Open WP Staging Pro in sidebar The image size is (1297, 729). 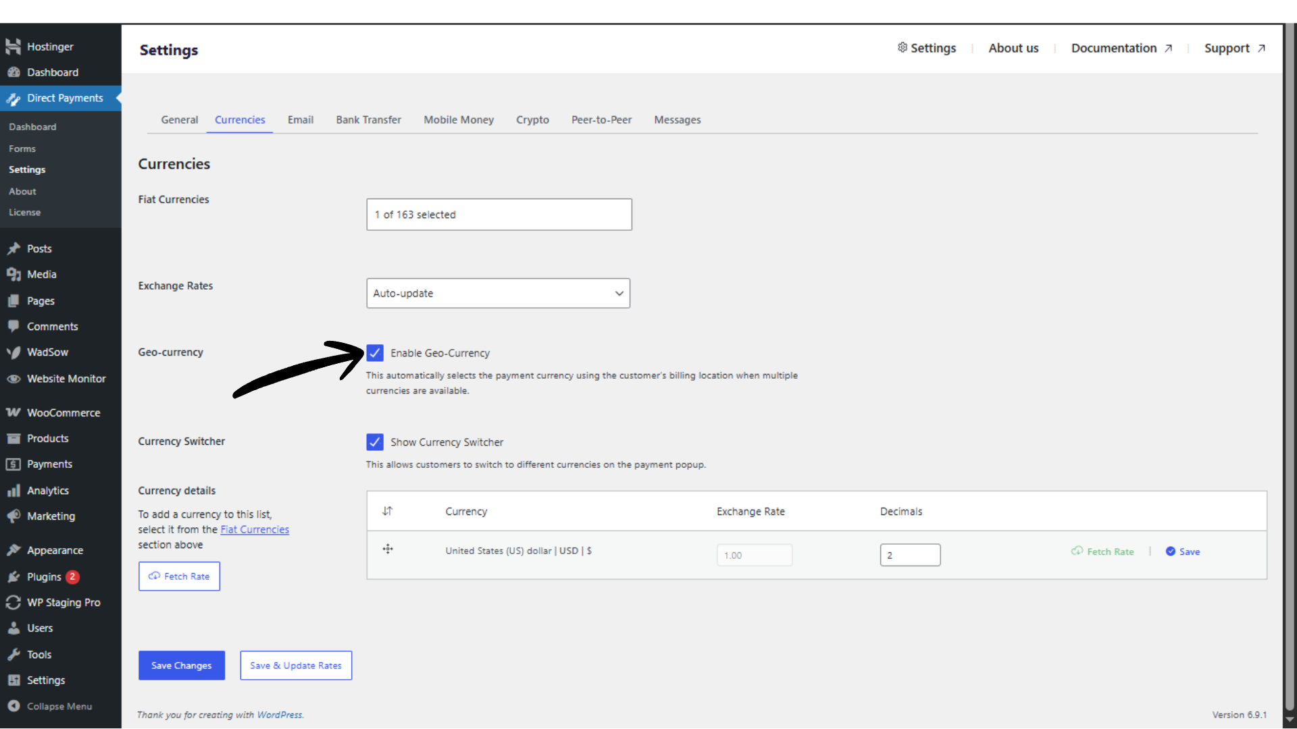coord(63,603)
